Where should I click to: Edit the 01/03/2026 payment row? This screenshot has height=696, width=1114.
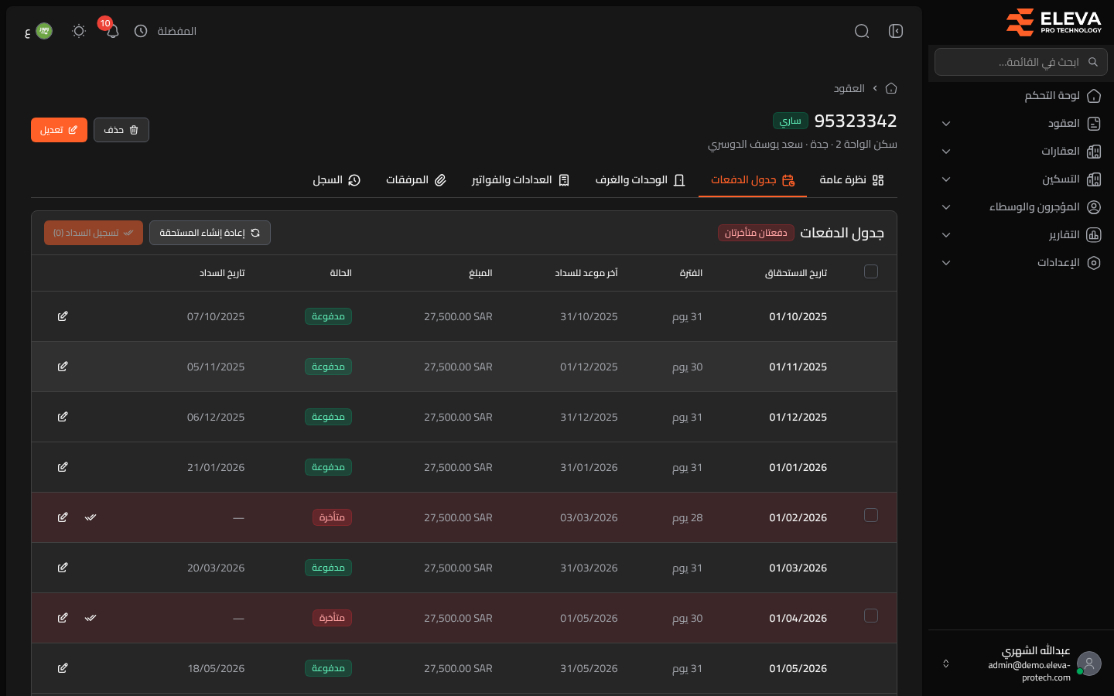(63, 568)
